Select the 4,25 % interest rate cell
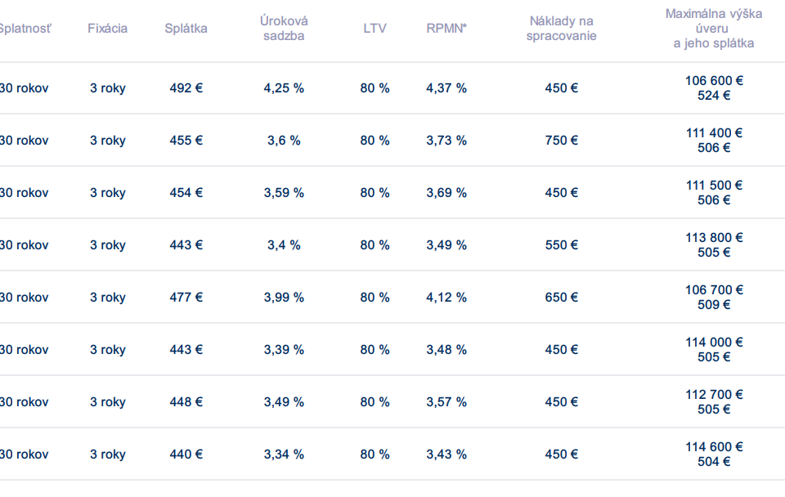 tap(284, 88)
